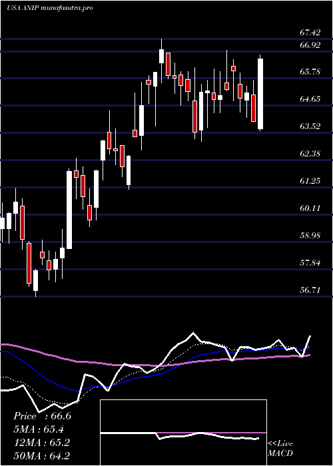Click the 60.11 price level label
This screenshot has width=333, height=466.
[310, 208]
